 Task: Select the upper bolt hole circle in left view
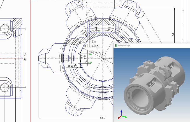click(5, 29)
